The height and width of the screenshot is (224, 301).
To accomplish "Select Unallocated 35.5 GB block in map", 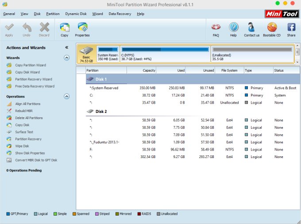I will coord(252,54).
